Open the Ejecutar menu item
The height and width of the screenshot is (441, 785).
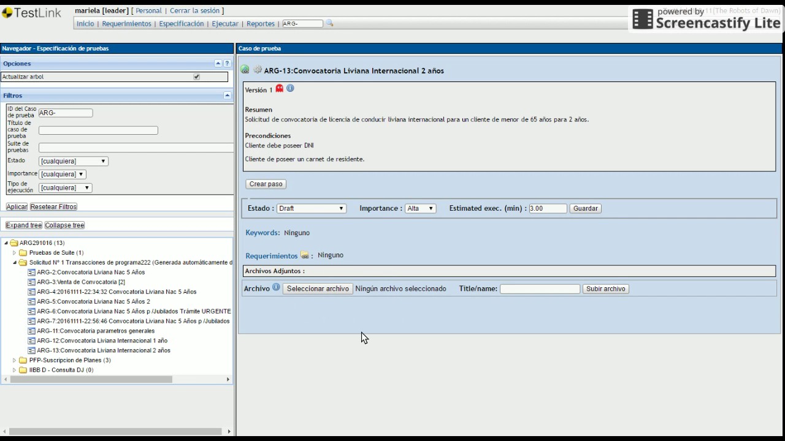225,23
